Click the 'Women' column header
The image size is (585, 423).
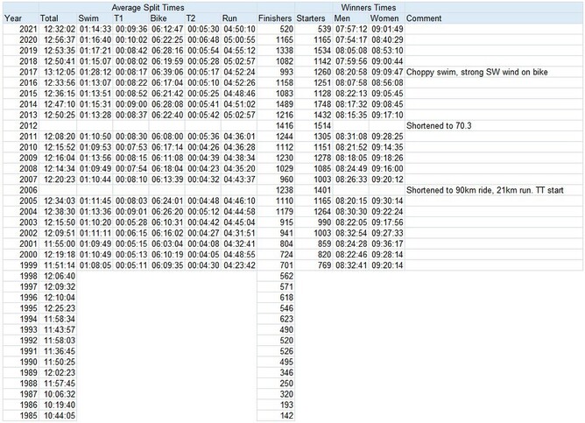384,18
